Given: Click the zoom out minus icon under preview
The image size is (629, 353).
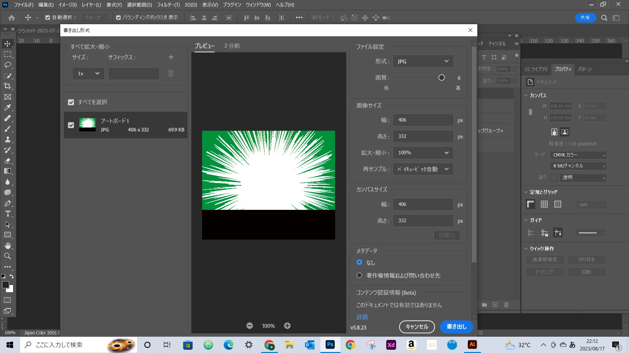Looking at the screenshot, I should 250,326.
